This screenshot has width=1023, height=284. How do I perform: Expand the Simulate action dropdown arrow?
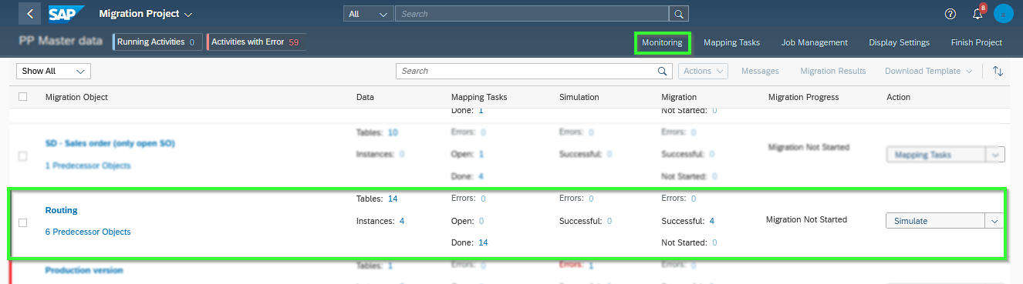point(994,221)
